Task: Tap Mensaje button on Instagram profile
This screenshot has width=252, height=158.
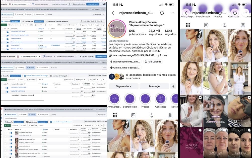Action: click(x=154, y=86)
